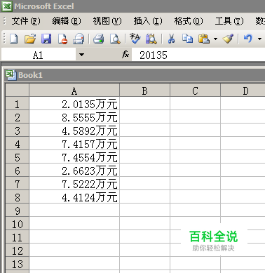Viewport: 265px width, 273px height.
Task: Select empty cell B1
Action: [x=144, y=103]
